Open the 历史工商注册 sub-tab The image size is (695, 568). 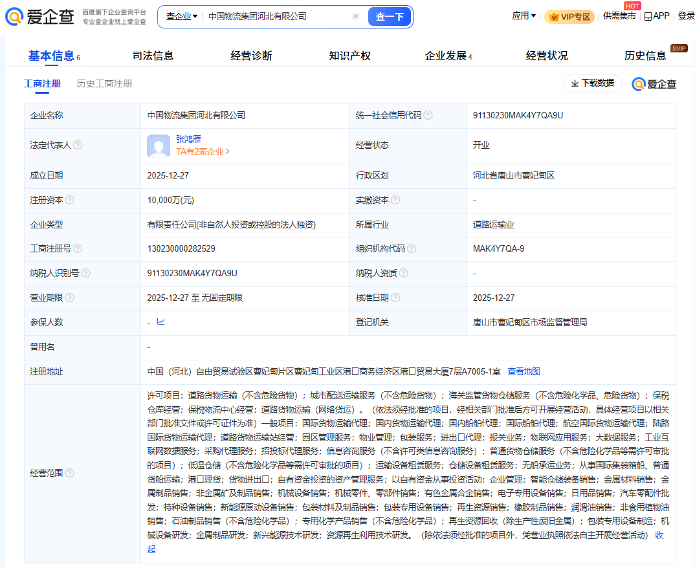104,83
